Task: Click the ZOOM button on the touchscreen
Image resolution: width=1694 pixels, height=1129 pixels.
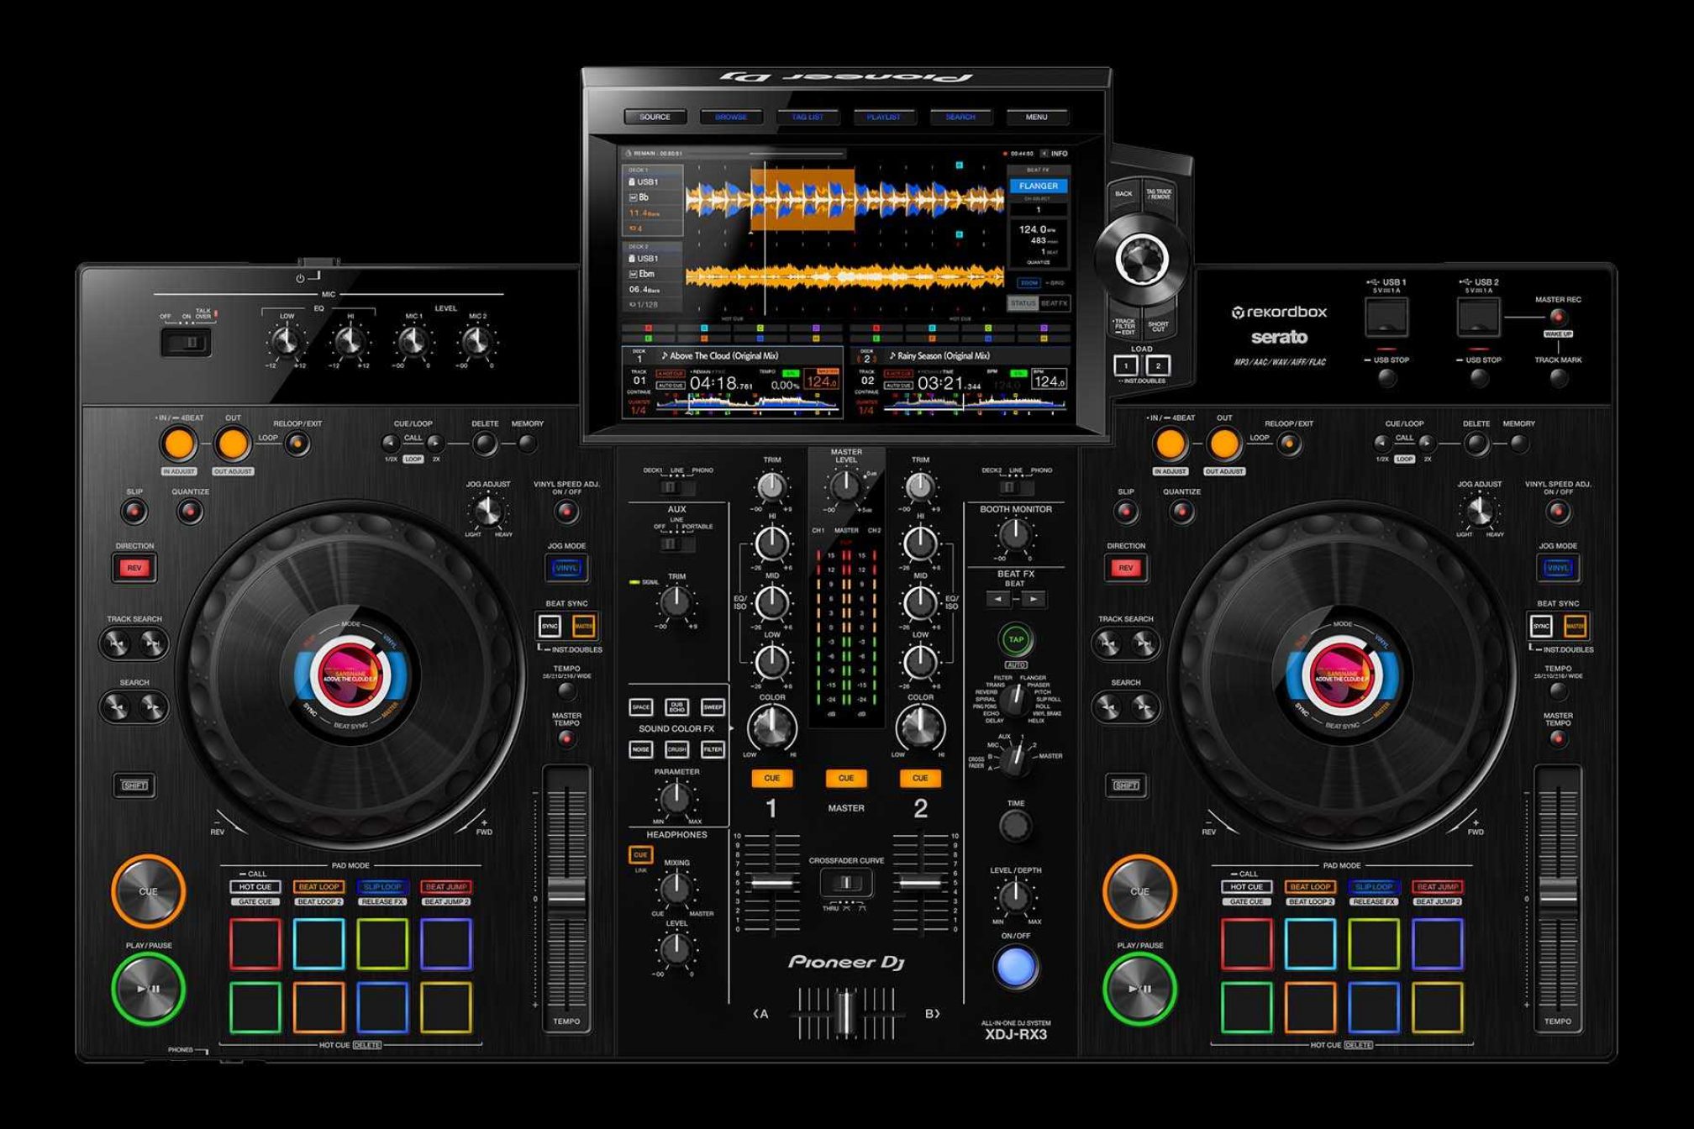Action: pyautogui.click(x=1028, y=283)
